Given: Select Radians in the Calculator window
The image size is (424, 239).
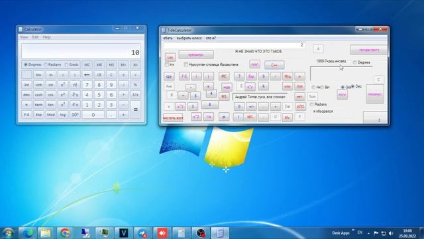Looking at the screenshot, I should coord(53,65).
